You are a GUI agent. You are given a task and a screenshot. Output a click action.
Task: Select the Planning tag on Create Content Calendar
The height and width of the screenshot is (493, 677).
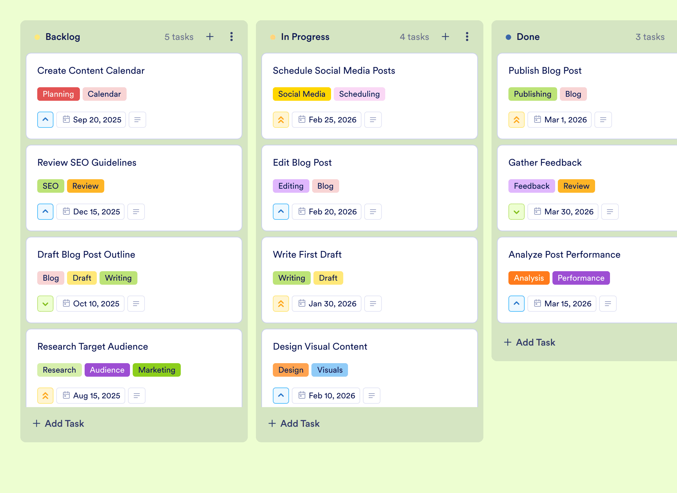click(58, 94)
